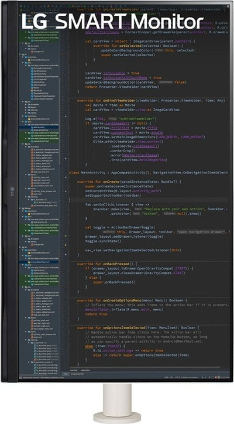Collapse the things module node
This screenshot has width=234, height=424.
[20, 208]
